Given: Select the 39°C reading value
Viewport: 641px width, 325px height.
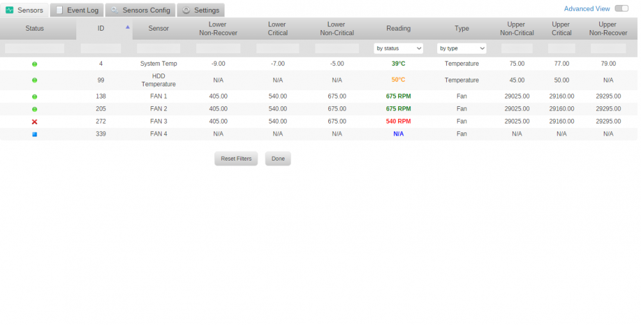Looking at the screenshot, I should (399, 63).
